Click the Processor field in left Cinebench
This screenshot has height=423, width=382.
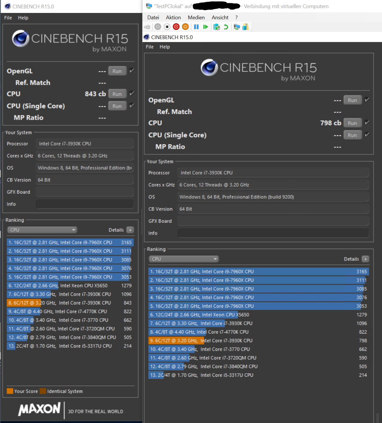[85, 144]
